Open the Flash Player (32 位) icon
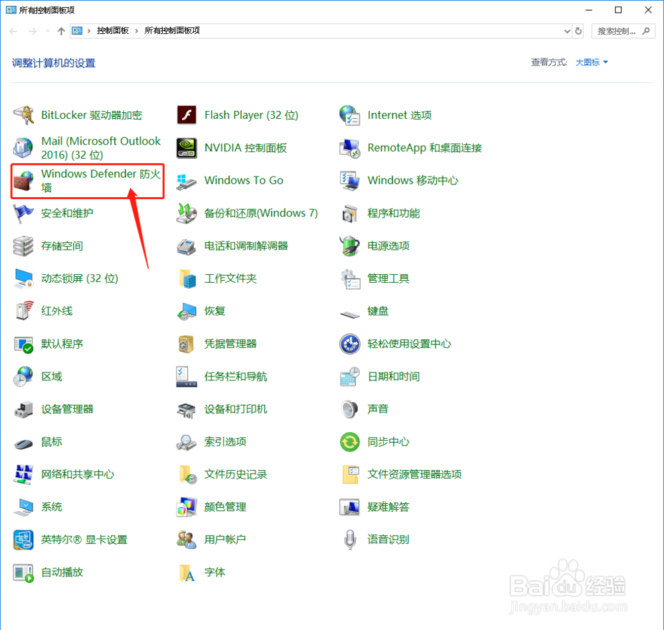Image resolution: width=664 pixels, height=630 pixels. (x=187, y=115)
